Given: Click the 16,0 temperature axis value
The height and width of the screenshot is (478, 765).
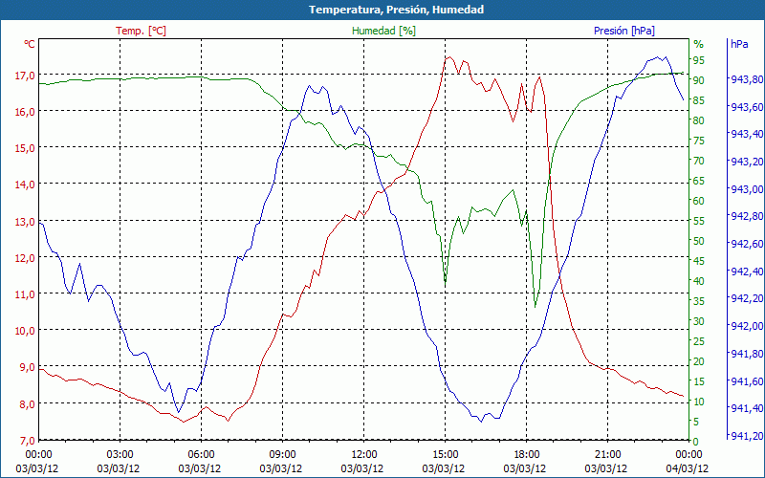Looking at the screenshot, I should [26, 112].
